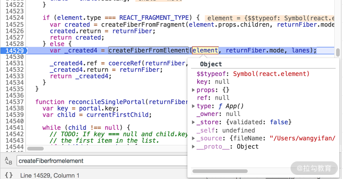Click the horizontal scrollbar under the code
Image resolution: width=343 pixels, height=179 pixels.
coord(35,148)
